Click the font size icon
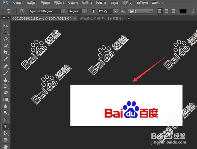197x149 pixels. click(93, 11)
